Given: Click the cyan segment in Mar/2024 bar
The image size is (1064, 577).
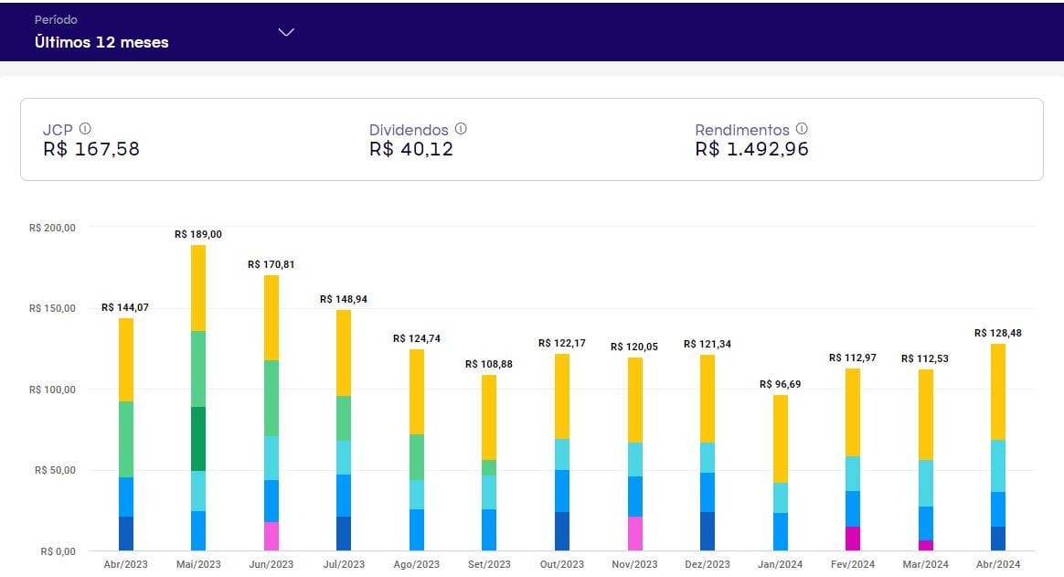Looking at the screenshot, I should click(926, 483).
